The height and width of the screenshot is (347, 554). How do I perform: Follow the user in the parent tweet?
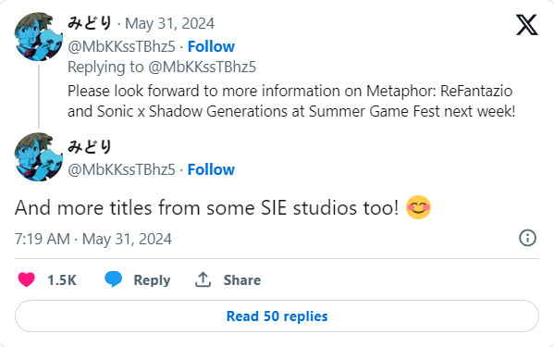[x=211, y=46]
